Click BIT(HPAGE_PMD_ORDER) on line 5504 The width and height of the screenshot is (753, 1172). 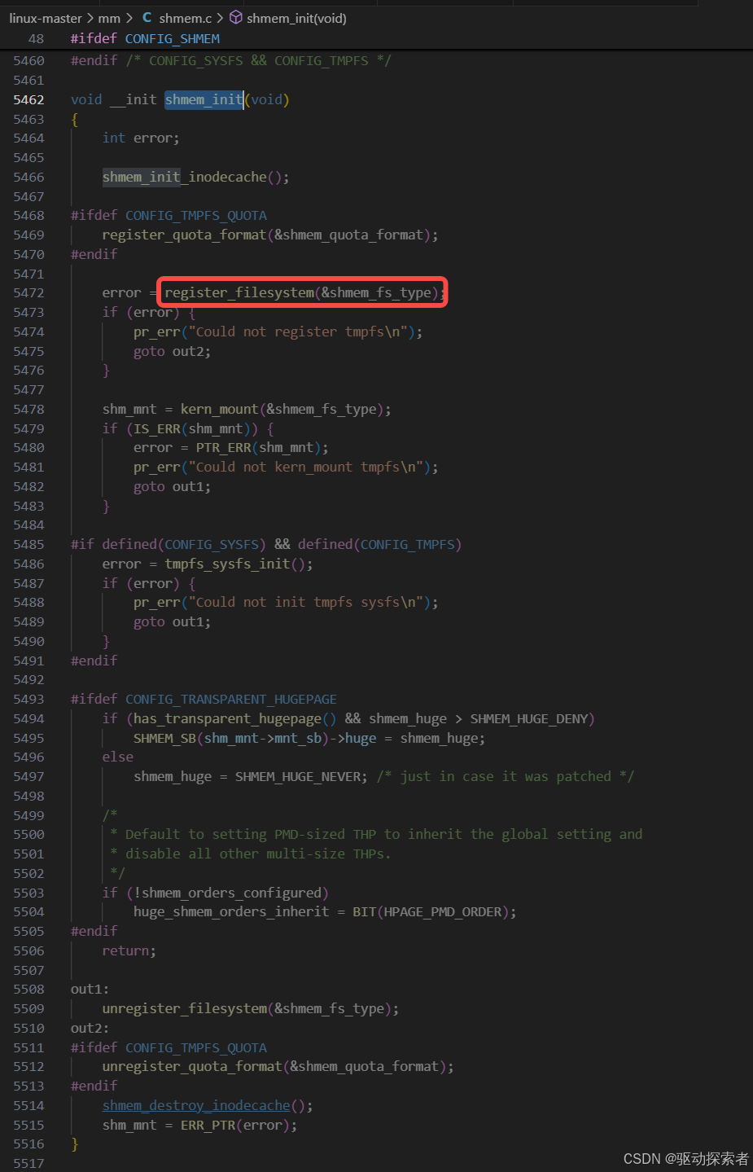click(x=431, y=911)
